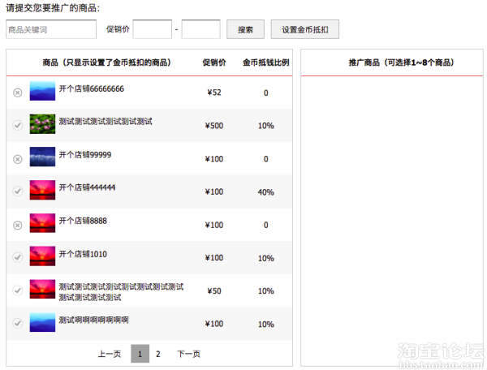Click the 40% coin ratio value
487x370 pixels.
pyautogui.click(x=266, y=192)
